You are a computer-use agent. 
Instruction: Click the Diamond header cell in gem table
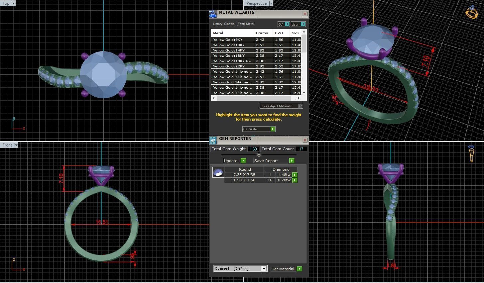(281, 169)
